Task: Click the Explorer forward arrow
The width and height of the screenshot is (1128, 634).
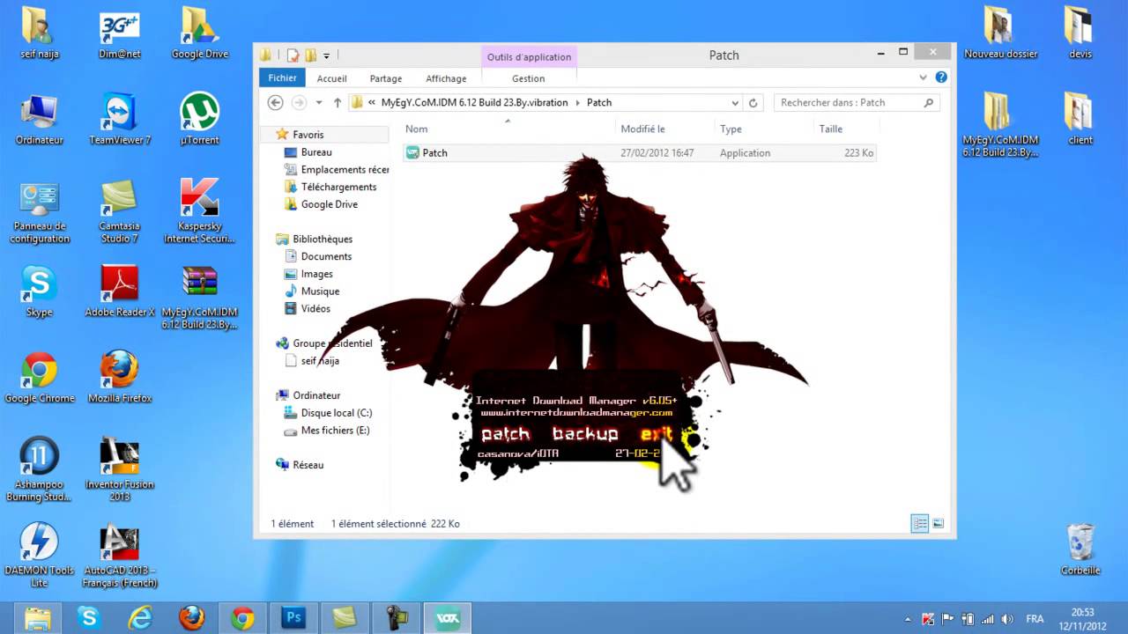Action: [299, 103]
